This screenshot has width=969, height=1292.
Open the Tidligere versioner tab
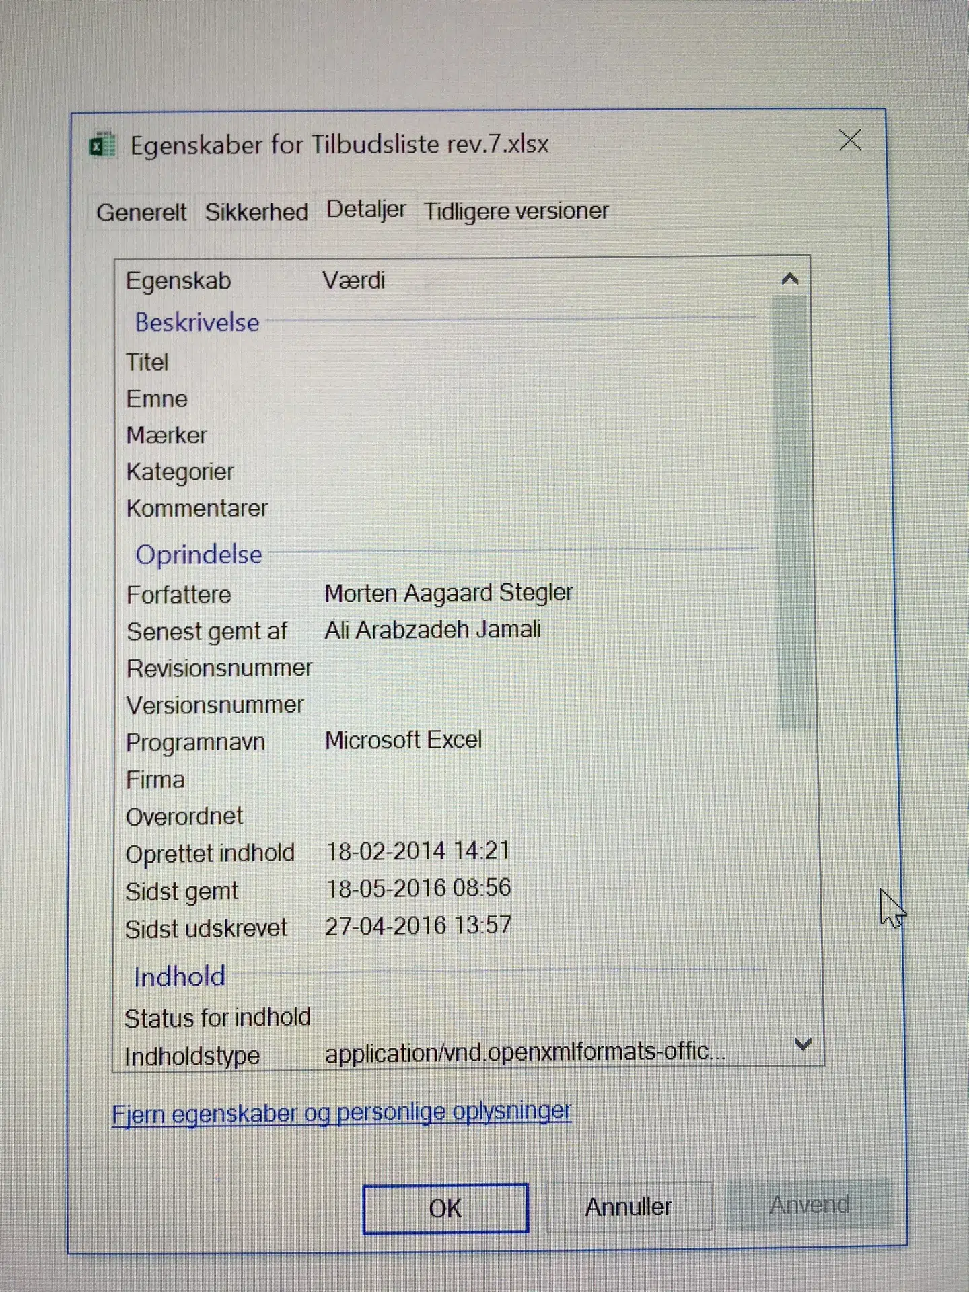coord(516,211)
